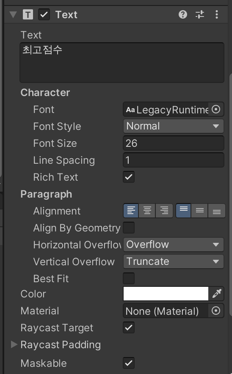Toggle the Raycast Target checkbox
Screen dimensions: 232x374
129,327
